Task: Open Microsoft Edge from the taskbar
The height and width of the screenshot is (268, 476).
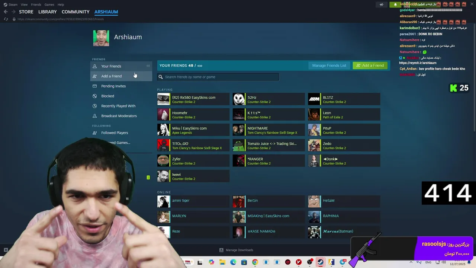Action: pos(233,262)
